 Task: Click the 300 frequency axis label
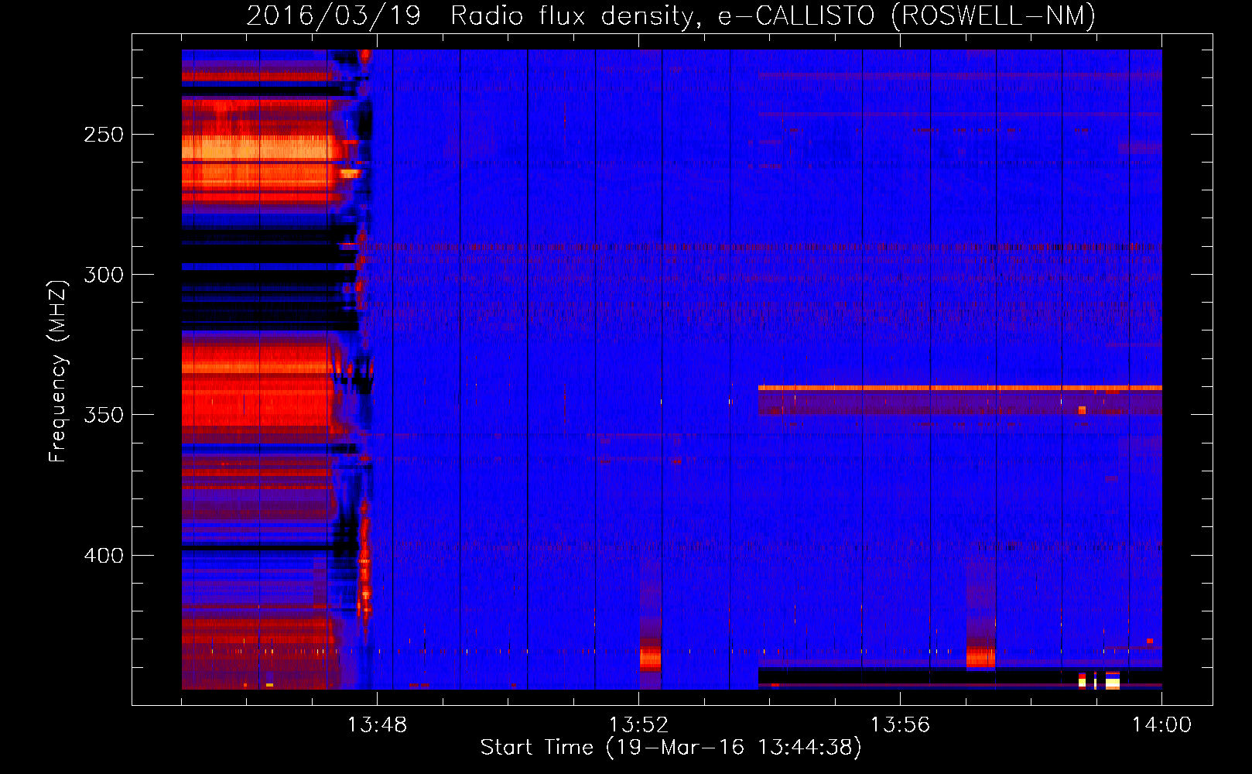point(104,275)
